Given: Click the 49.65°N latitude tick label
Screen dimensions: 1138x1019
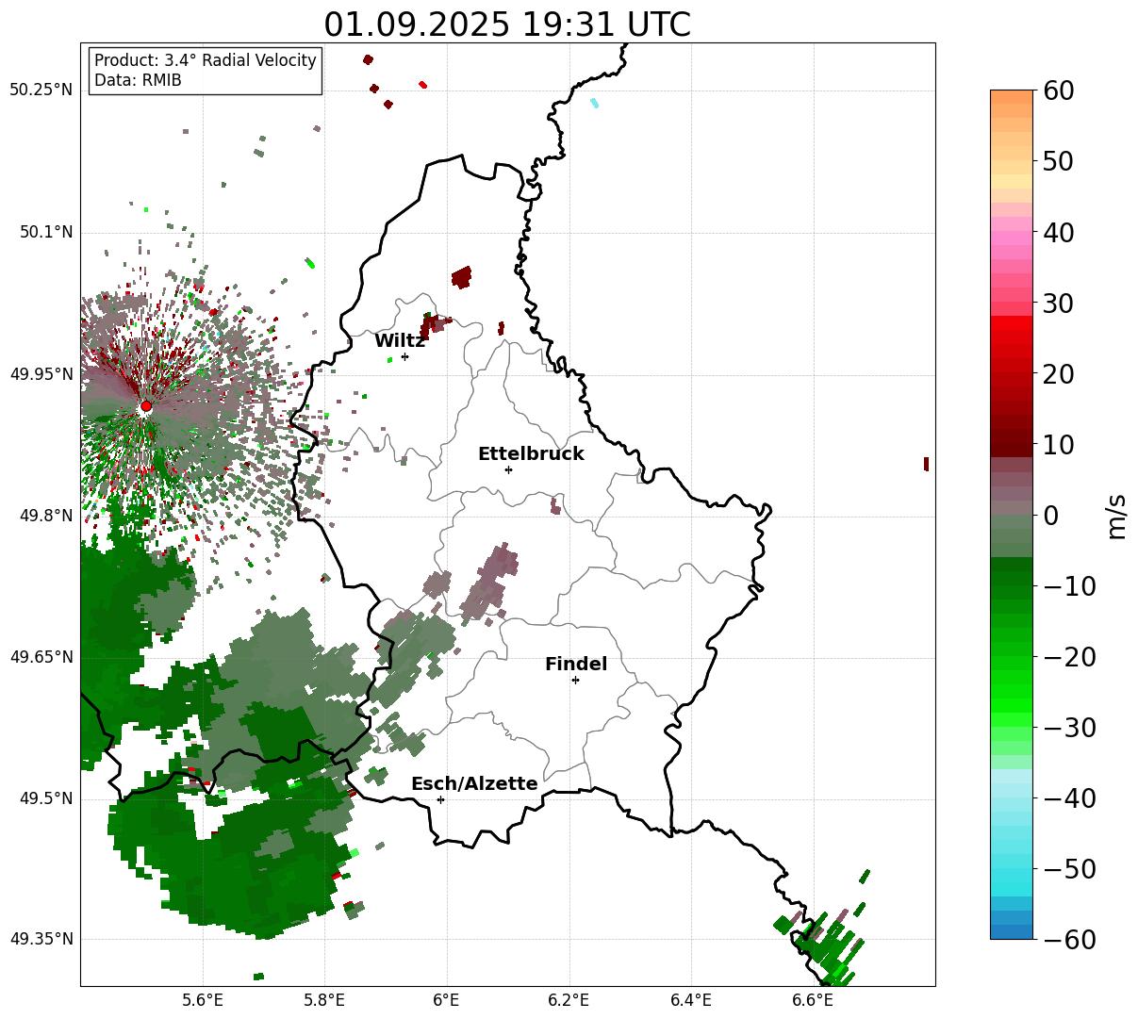Looking at the screenshot, I should pyautogui.click(x=41, y=657).
